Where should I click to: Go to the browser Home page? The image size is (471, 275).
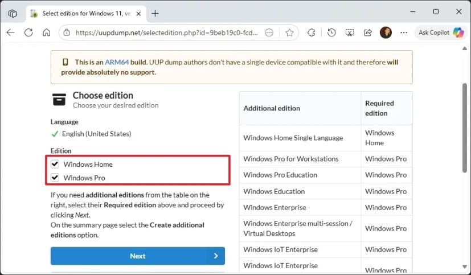click(47, 32)
